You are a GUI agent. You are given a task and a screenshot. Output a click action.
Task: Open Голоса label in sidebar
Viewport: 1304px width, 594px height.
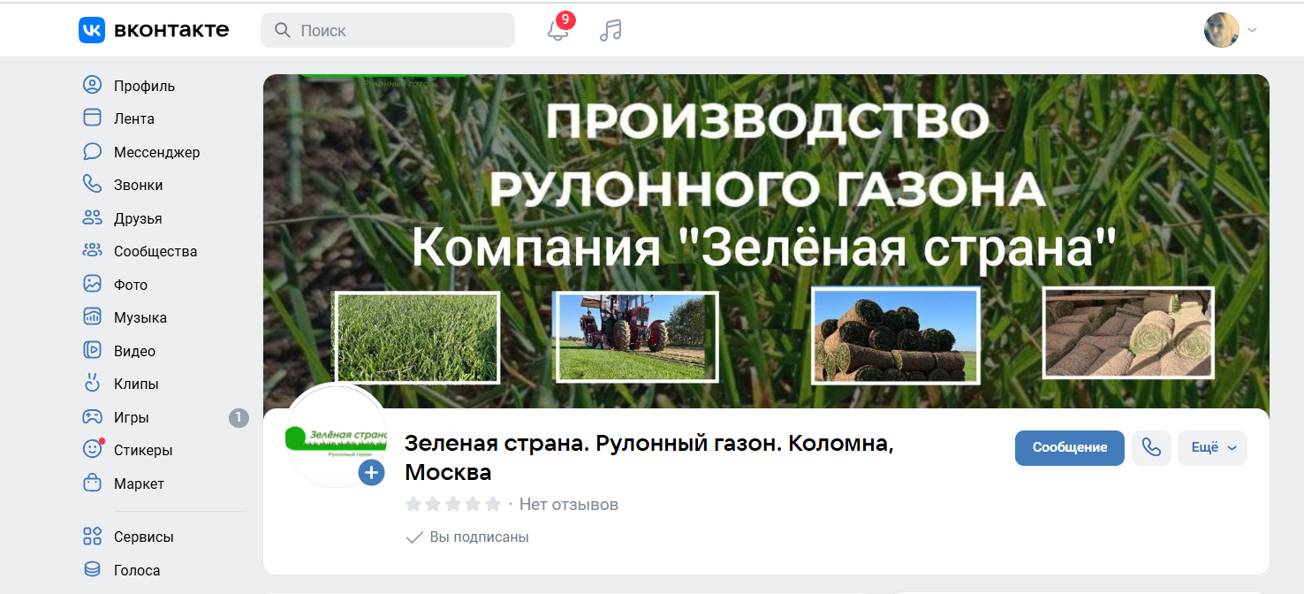pos(137,570)
